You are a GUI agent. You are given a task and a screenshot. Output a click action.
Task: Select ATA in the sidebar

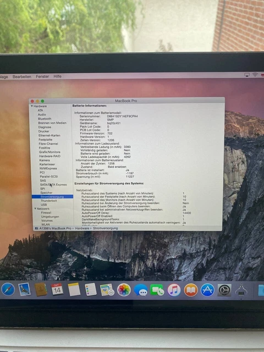coord(40,110)
